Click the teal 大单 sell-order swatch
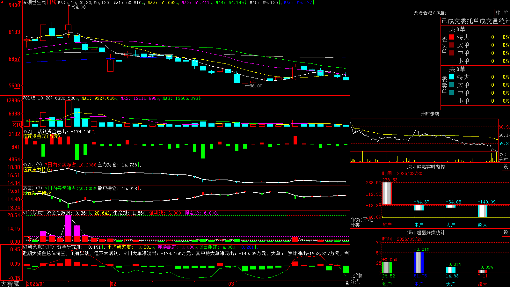 451,85
